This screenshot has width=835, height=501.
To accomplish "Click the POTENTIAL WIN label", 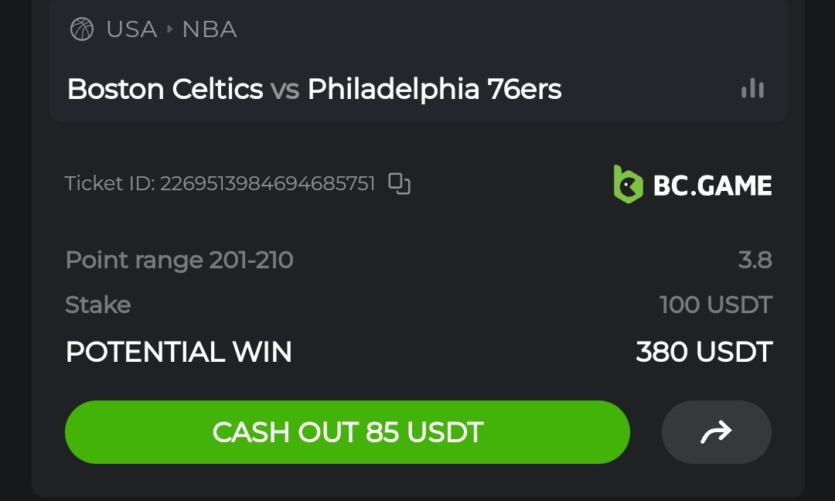I will pos(179,352).
